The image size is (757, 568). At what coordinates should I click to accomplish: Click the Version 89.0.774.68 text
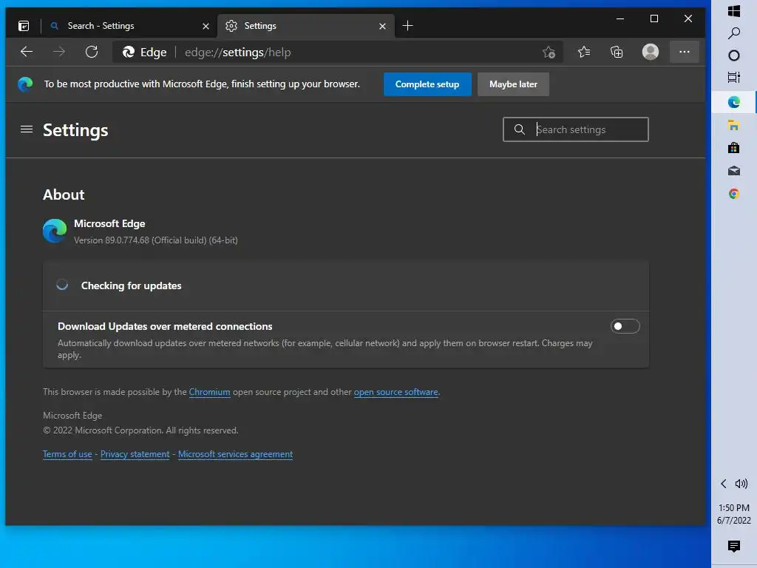point(155,240)
